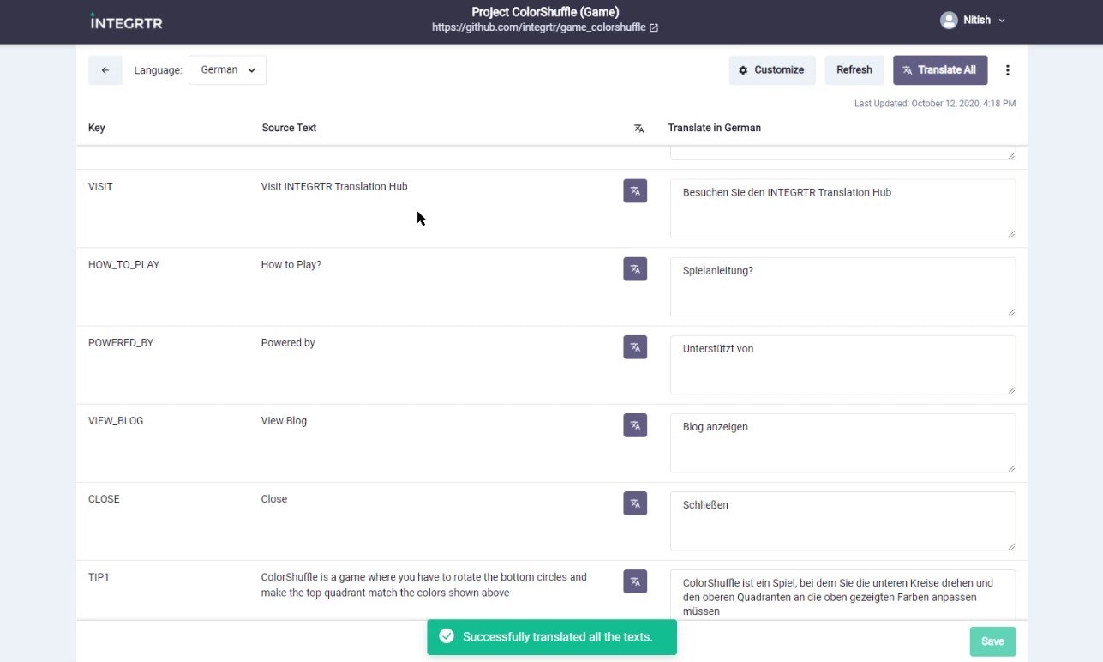Open Customize settings
This screenshot has height=662, width=1103.
[772, 70]
